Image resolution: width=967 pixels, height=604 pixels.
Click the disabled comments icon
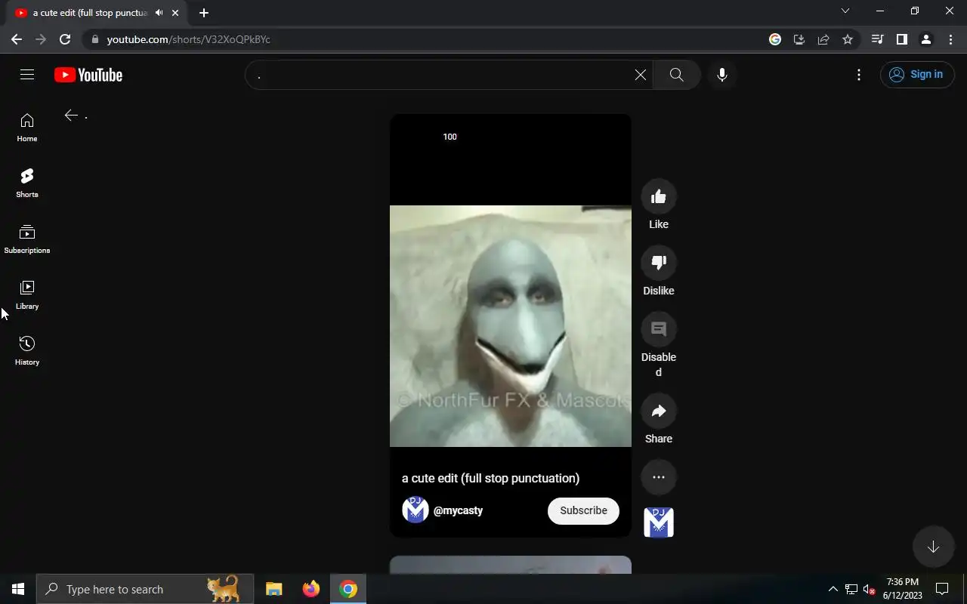tap(659, 330)
